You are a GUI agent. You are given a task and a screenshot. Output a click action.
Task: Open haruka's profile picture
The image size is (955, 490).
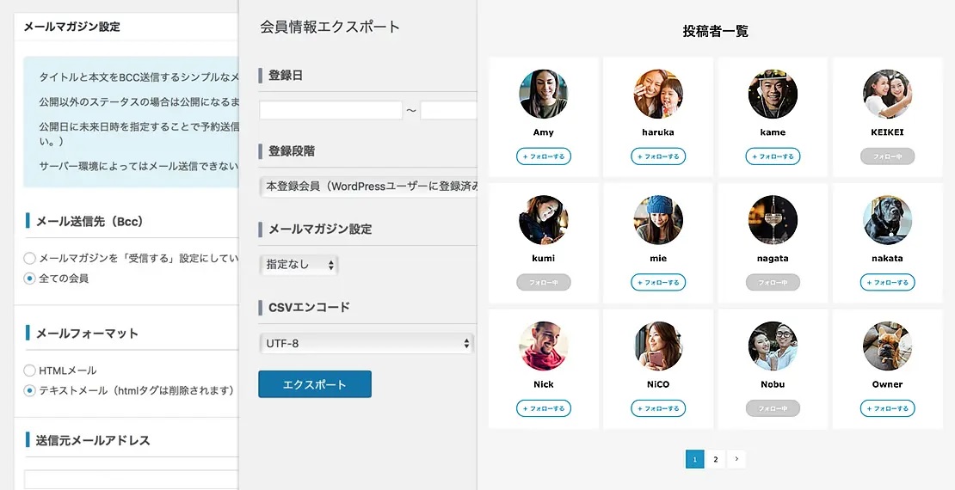pos(658,94)
